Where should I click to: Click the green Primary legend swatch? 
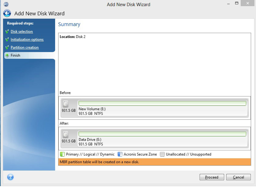click(62, 154)
